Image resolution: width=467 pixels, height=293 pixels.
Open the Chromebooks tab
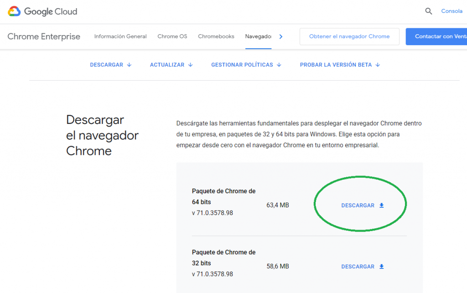tap(216, 36)
